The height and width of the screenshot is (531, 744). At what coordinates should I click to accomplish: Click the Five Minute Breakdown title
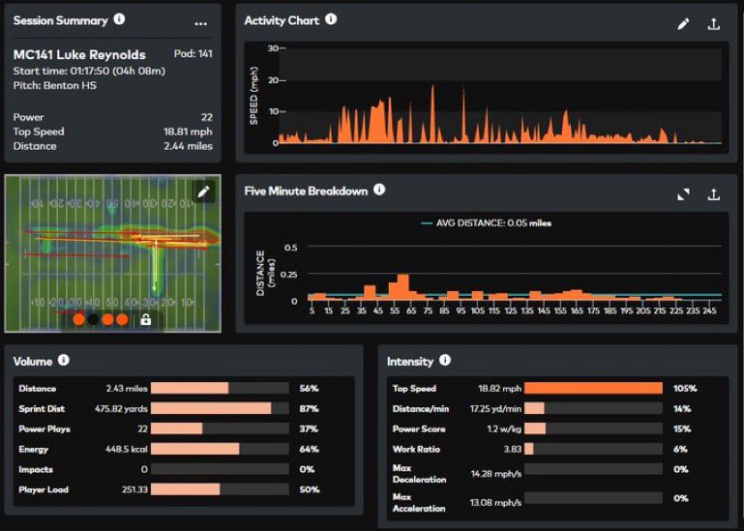(x=306, y=191)
